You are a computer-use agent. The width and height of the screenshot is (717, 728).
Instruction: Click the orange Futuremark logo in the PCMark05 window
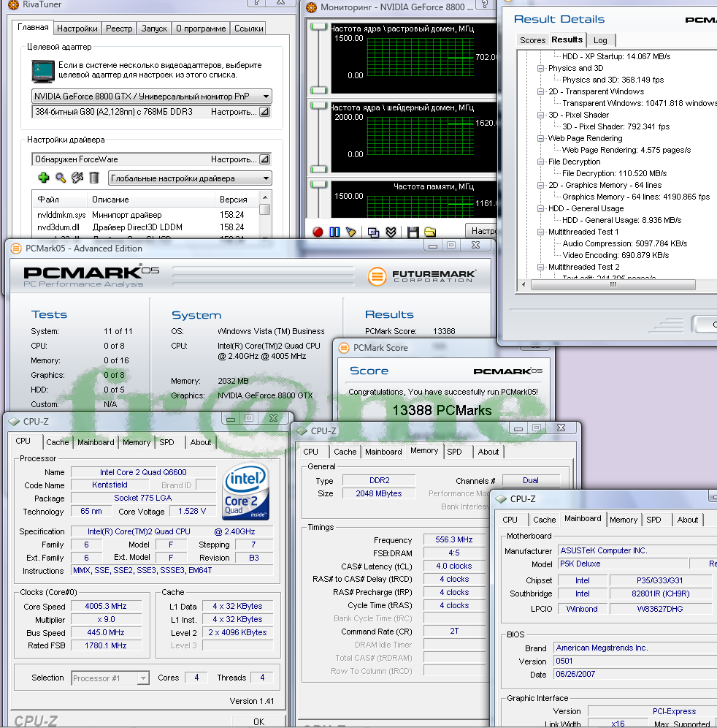point(377,276)
